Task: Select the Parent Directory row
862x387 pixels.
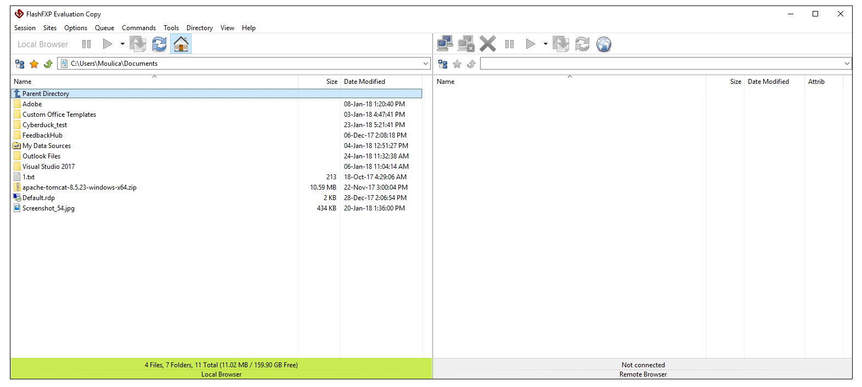Action: click(216, 94)
